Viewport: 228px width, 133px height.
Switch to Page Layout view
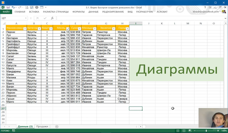pos(184,131)
